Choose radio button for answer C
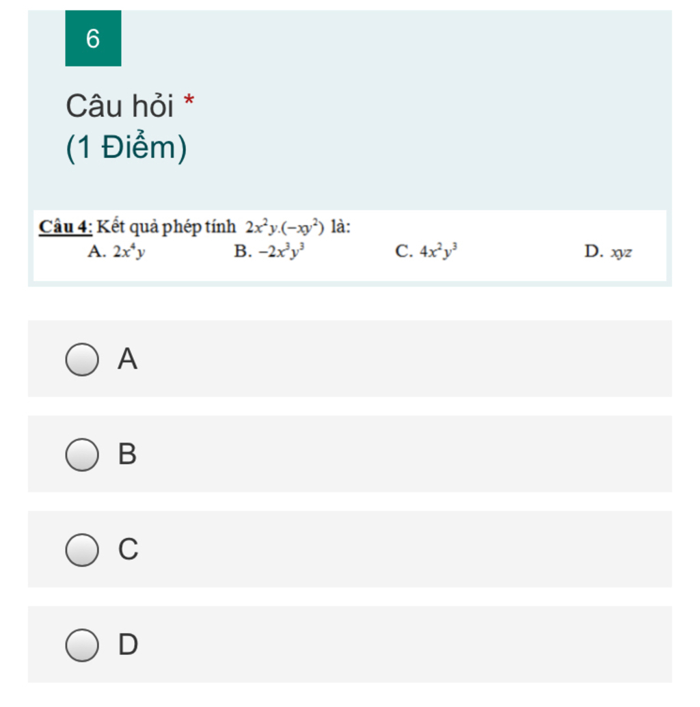The width and height of the screenshot is (700, 707). tap(82, 550)
